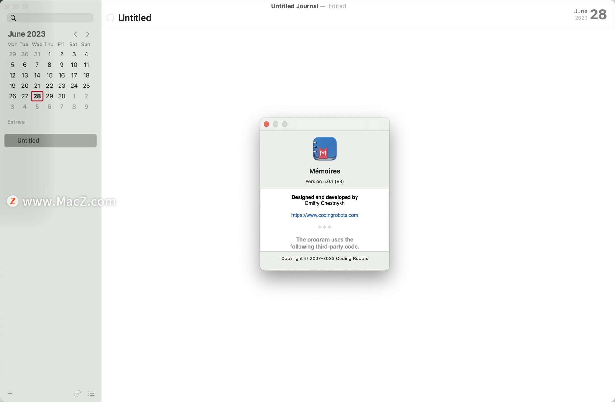Click the Untitled Journal window title
The width and height of the screenshot is (615, 402).
295,6
